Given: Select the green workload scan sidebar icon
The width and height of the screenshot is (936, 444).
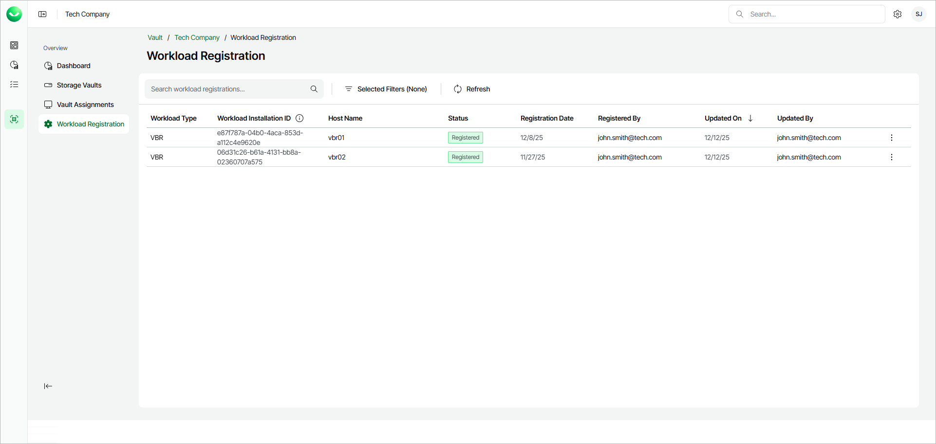Looking at the screenshot, I should [14, 119].
